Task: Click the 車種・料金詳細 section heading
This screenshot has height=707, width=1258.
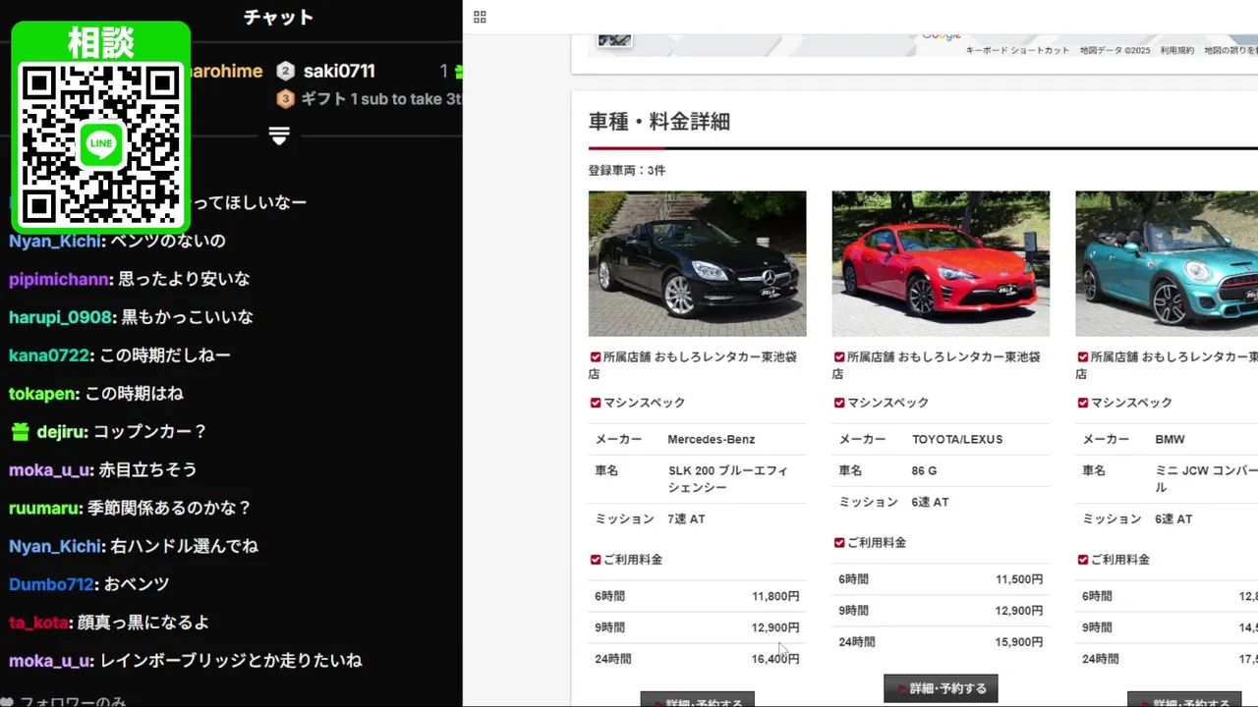Action: (659, 122)
